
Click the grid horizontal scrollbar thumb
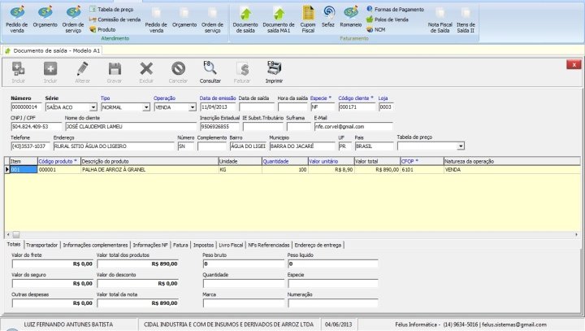[16, 234]
